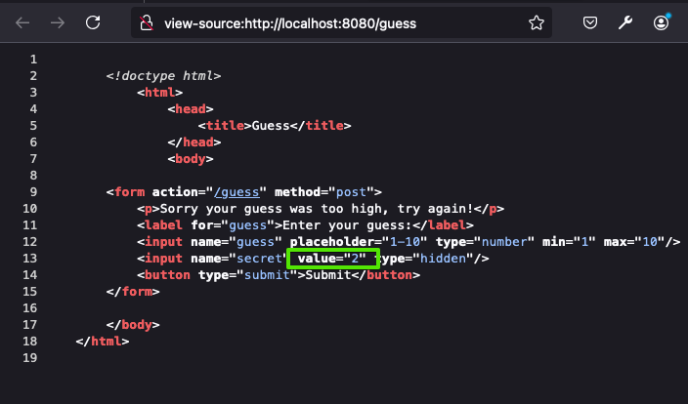
Task: Reload the view-source page
Action: (x=93, y=22)
